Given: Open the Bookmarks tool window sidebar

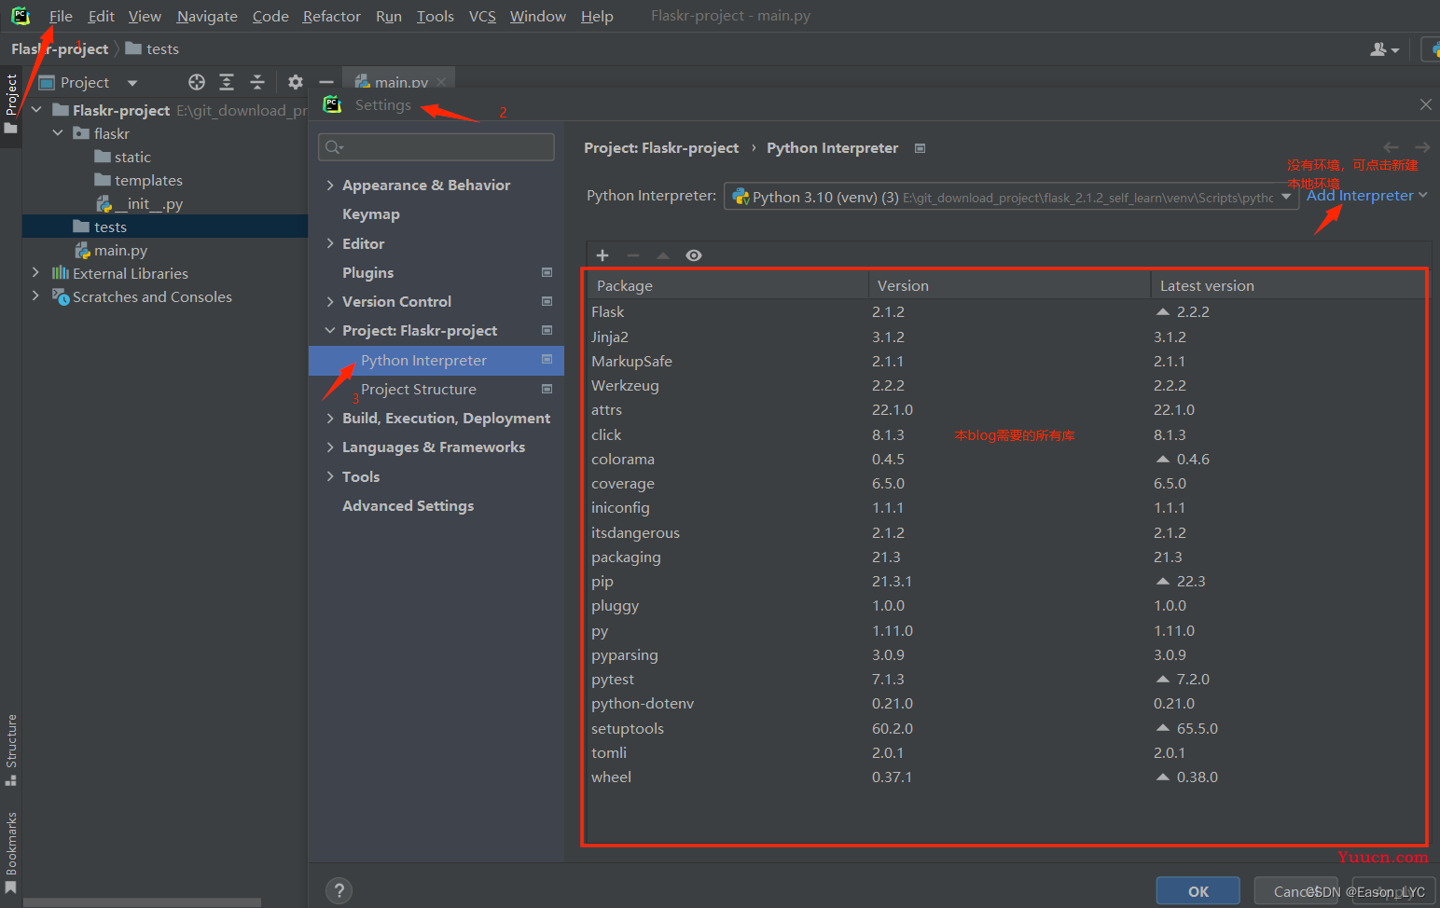Looking at the screenshot, I should click(x=11, y=852).
